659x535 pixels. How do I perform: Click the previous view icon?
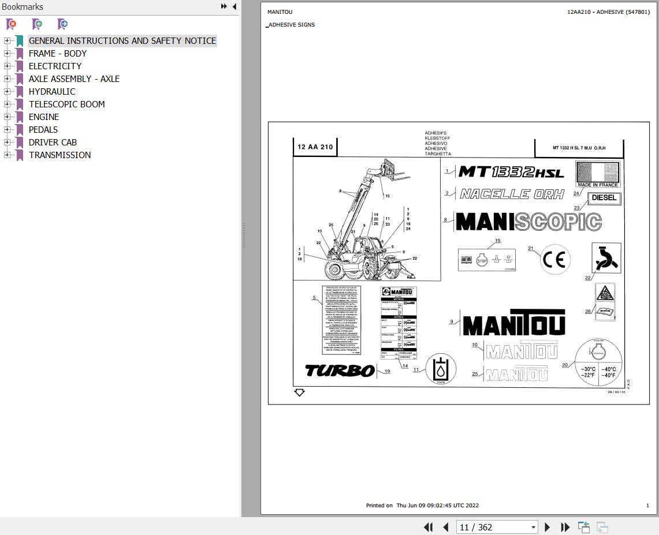point(584,527)
